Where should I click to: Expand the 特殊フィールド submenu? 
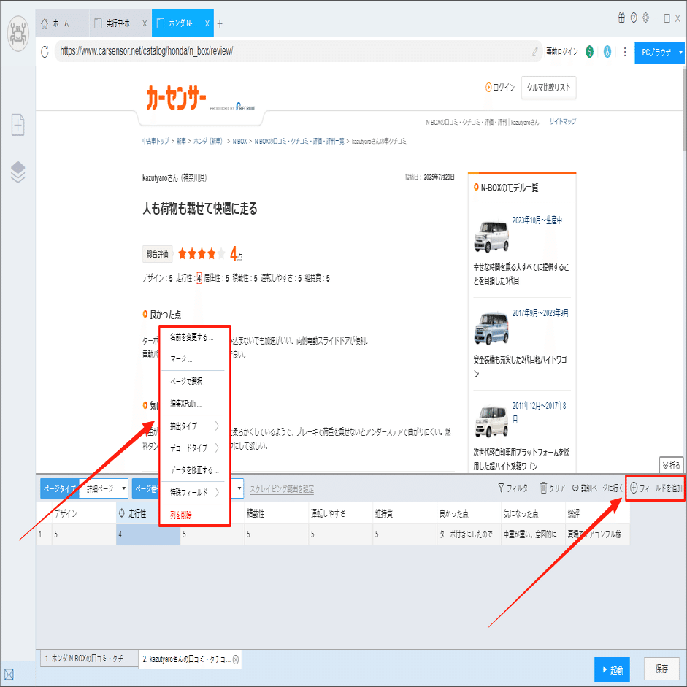[x=193, y=493]
